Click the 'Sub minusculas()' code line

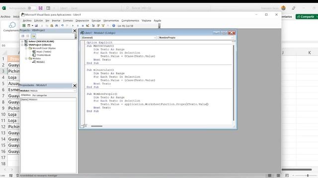pyautogui.click(x=100, y=70)
